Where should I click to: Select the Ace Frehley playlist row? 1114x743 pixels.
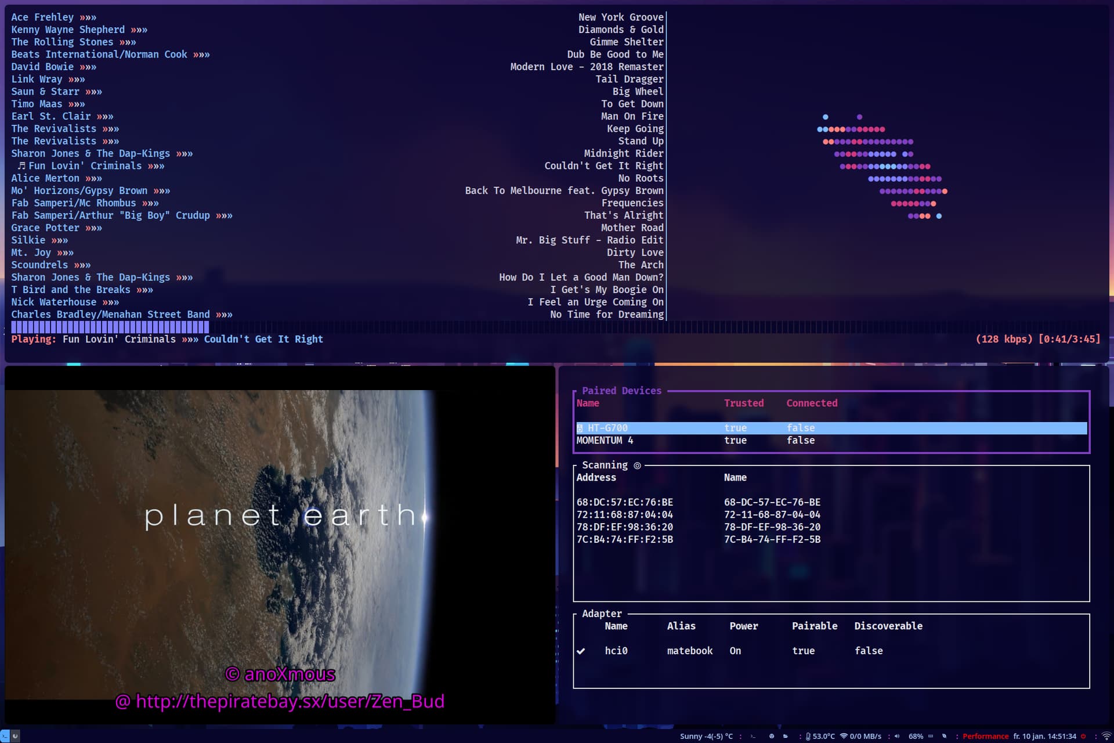[338, 17]
